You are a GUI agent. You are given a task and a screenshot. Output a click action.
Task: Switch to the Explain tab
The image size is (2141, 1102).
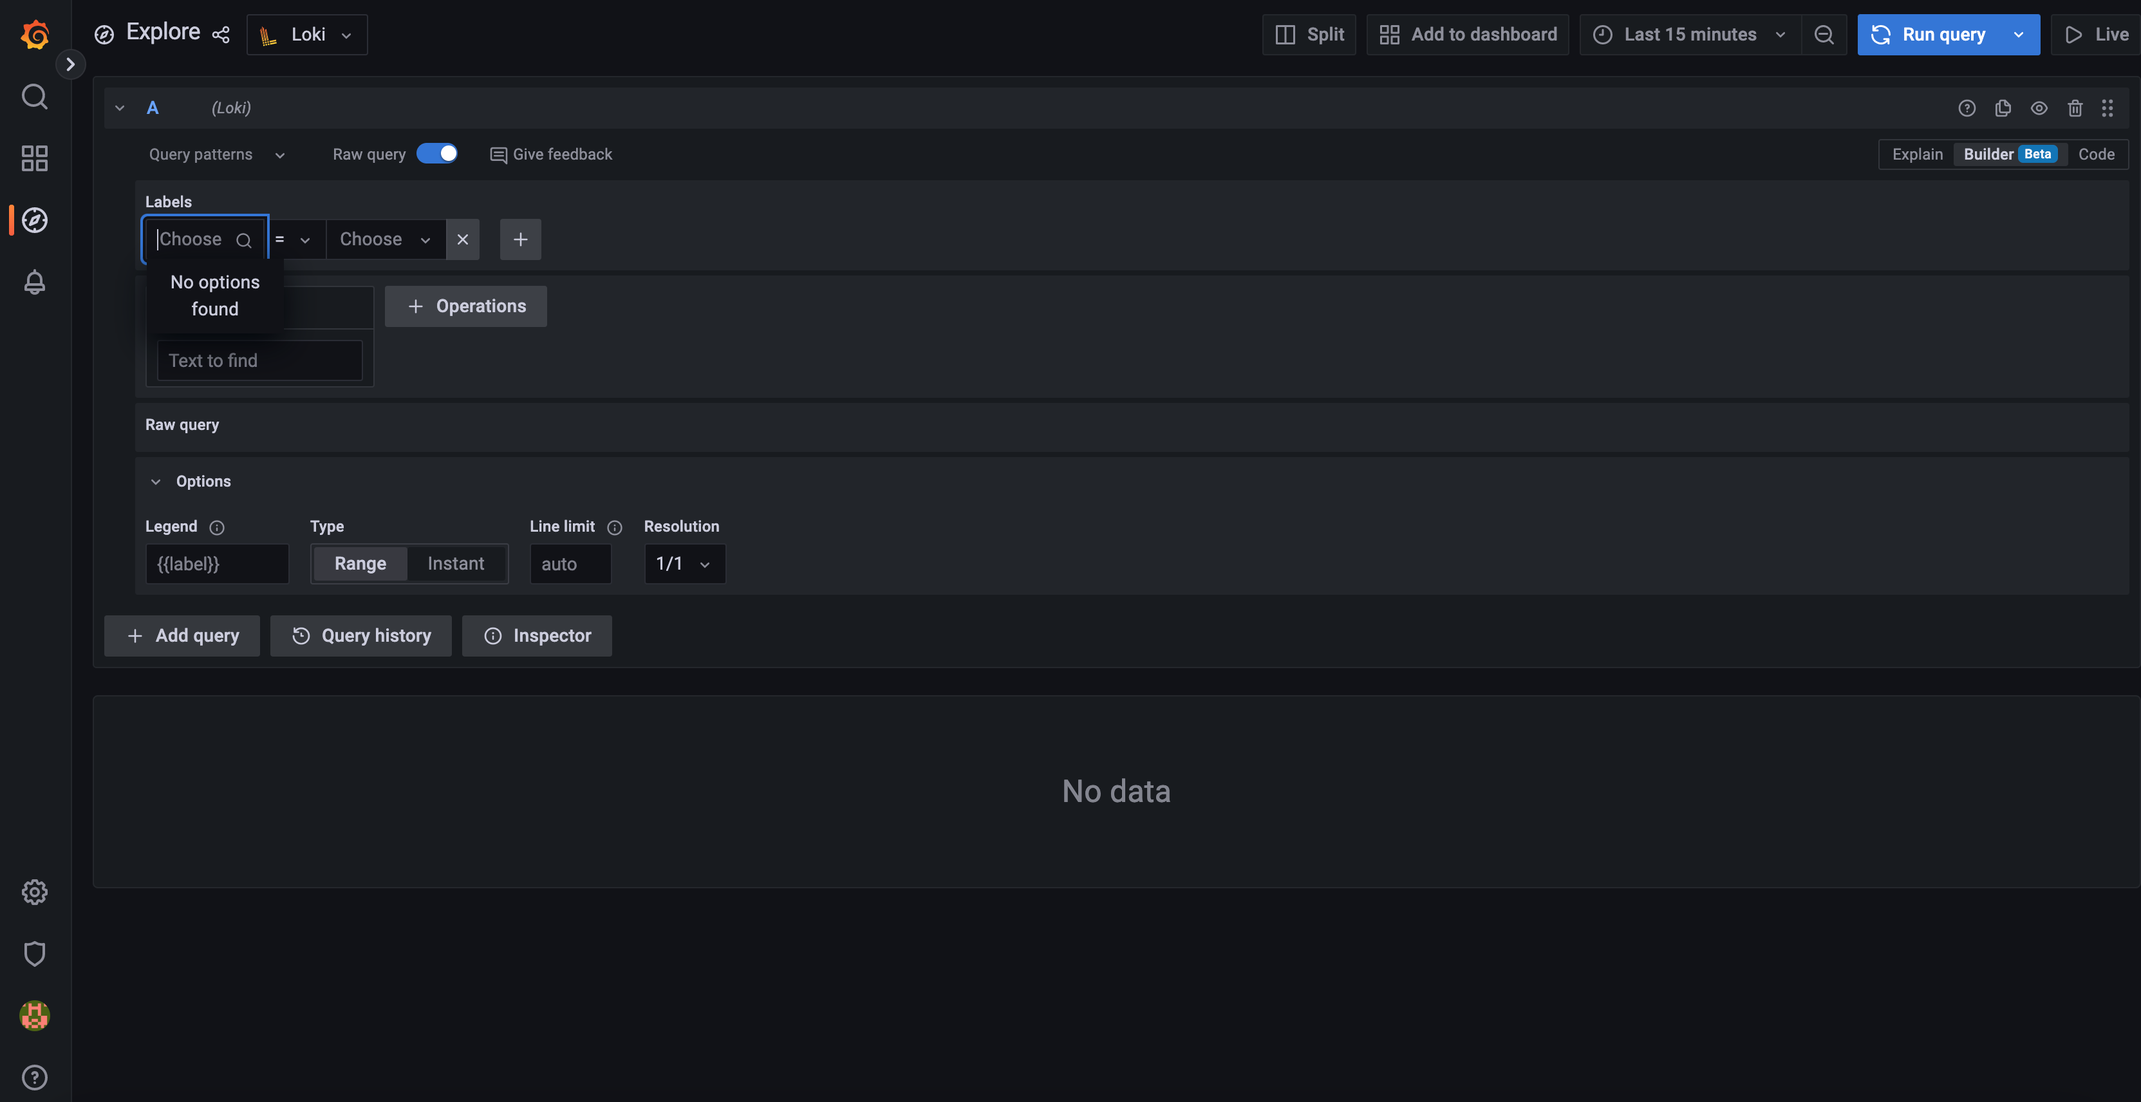pyautogui.click(x=1916, y=154)
